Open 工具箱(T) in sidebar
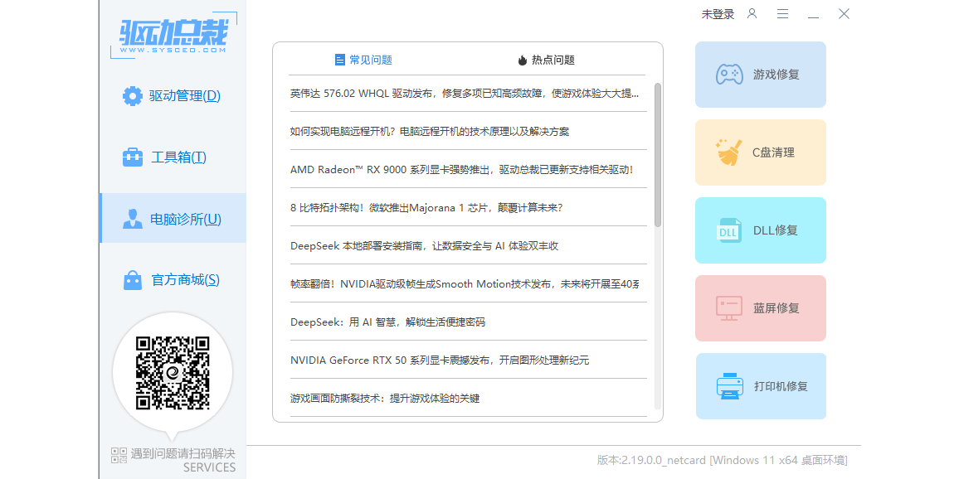Screen dimensions: 959x479 173,157
